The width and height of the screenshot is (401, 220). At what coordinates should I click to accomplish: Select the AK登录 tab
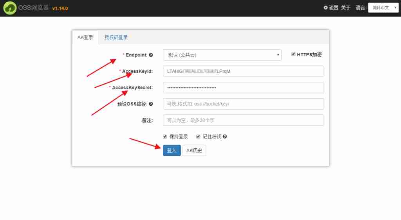click(85, 38)
